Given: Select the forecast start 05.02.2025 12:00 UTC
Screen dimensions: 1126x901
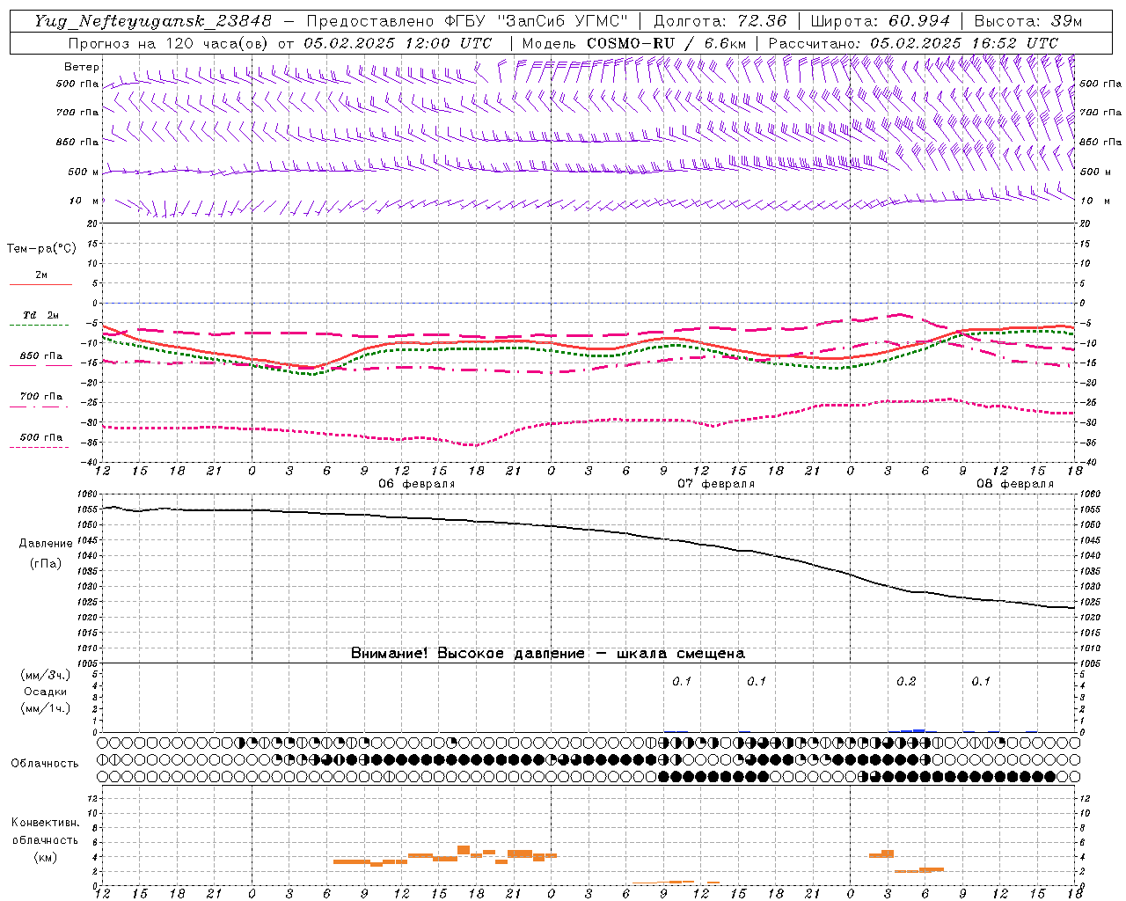Looking at the screenshot, I should tap(398, 43).
